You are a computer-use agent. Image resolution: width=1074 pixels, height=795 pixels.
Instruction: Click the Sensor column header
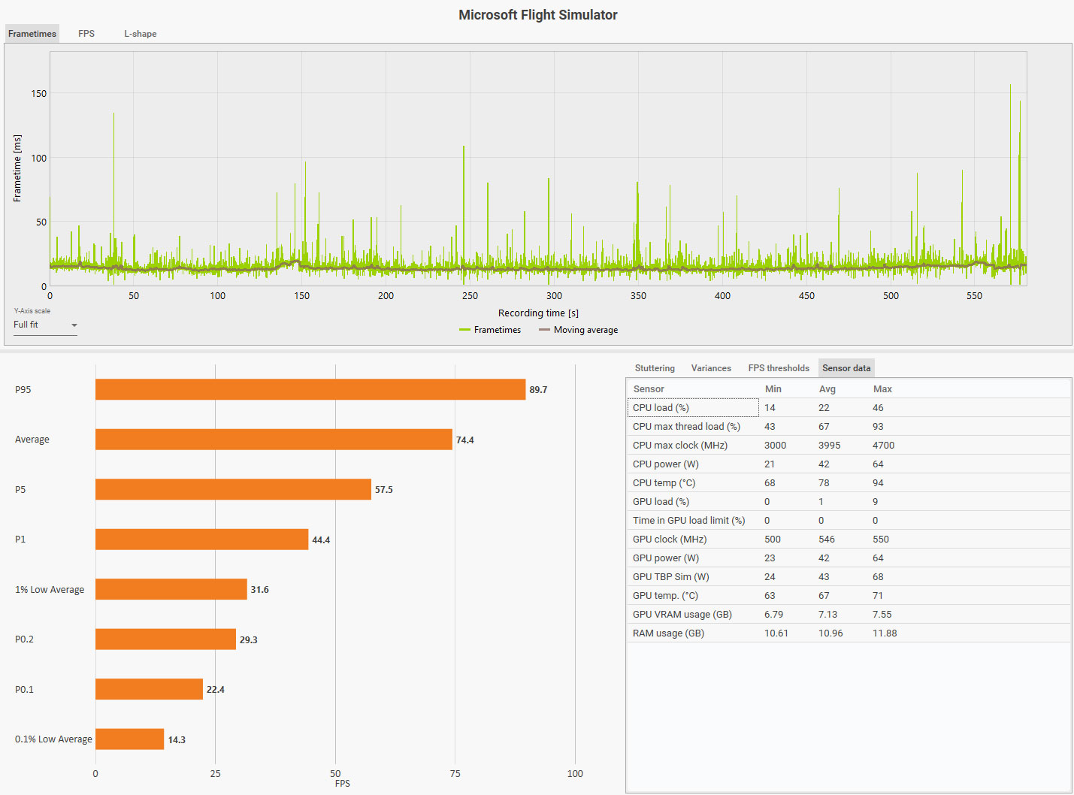(649, 389)
